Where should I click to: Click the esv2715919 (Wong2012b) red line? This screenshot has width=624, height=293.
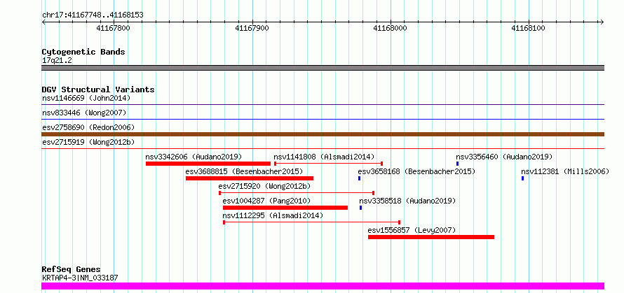coord(323,149)
